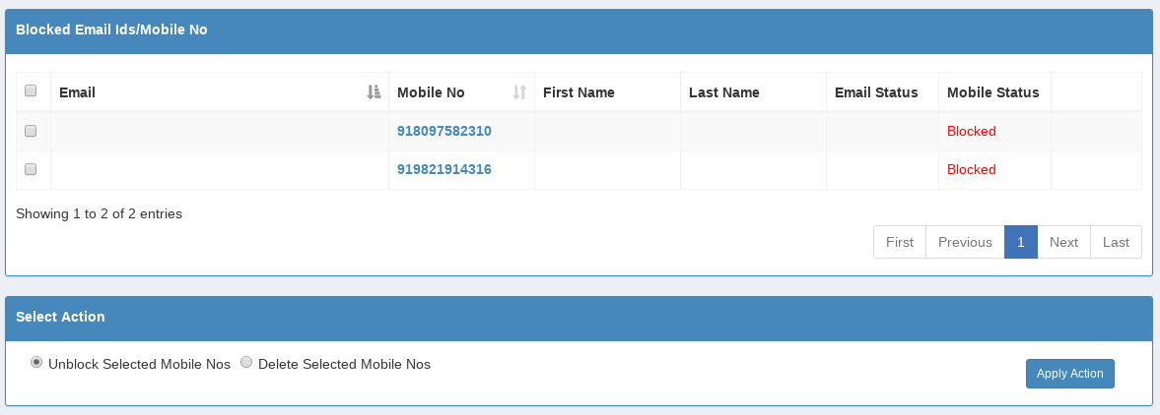Click the Mobile No column sort icon

tap(519, 92)
